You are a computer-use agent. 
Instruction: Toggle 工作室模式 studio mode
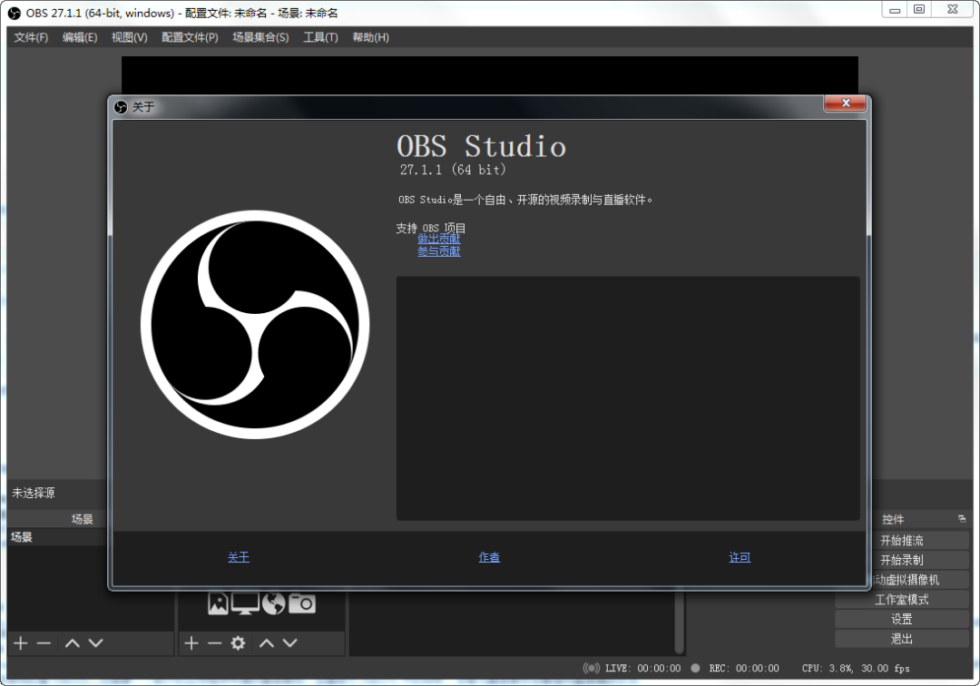pyautogui.click(x=901, y=600)
